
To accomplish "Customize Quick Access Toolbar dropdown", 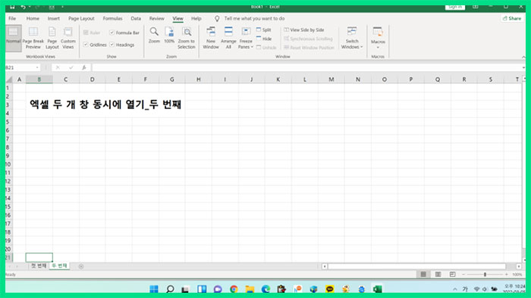I will pos(63,7).
